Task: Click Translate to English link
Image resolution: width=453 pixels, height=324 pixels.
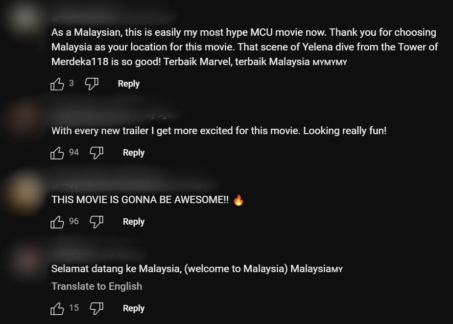Action: 97,286
